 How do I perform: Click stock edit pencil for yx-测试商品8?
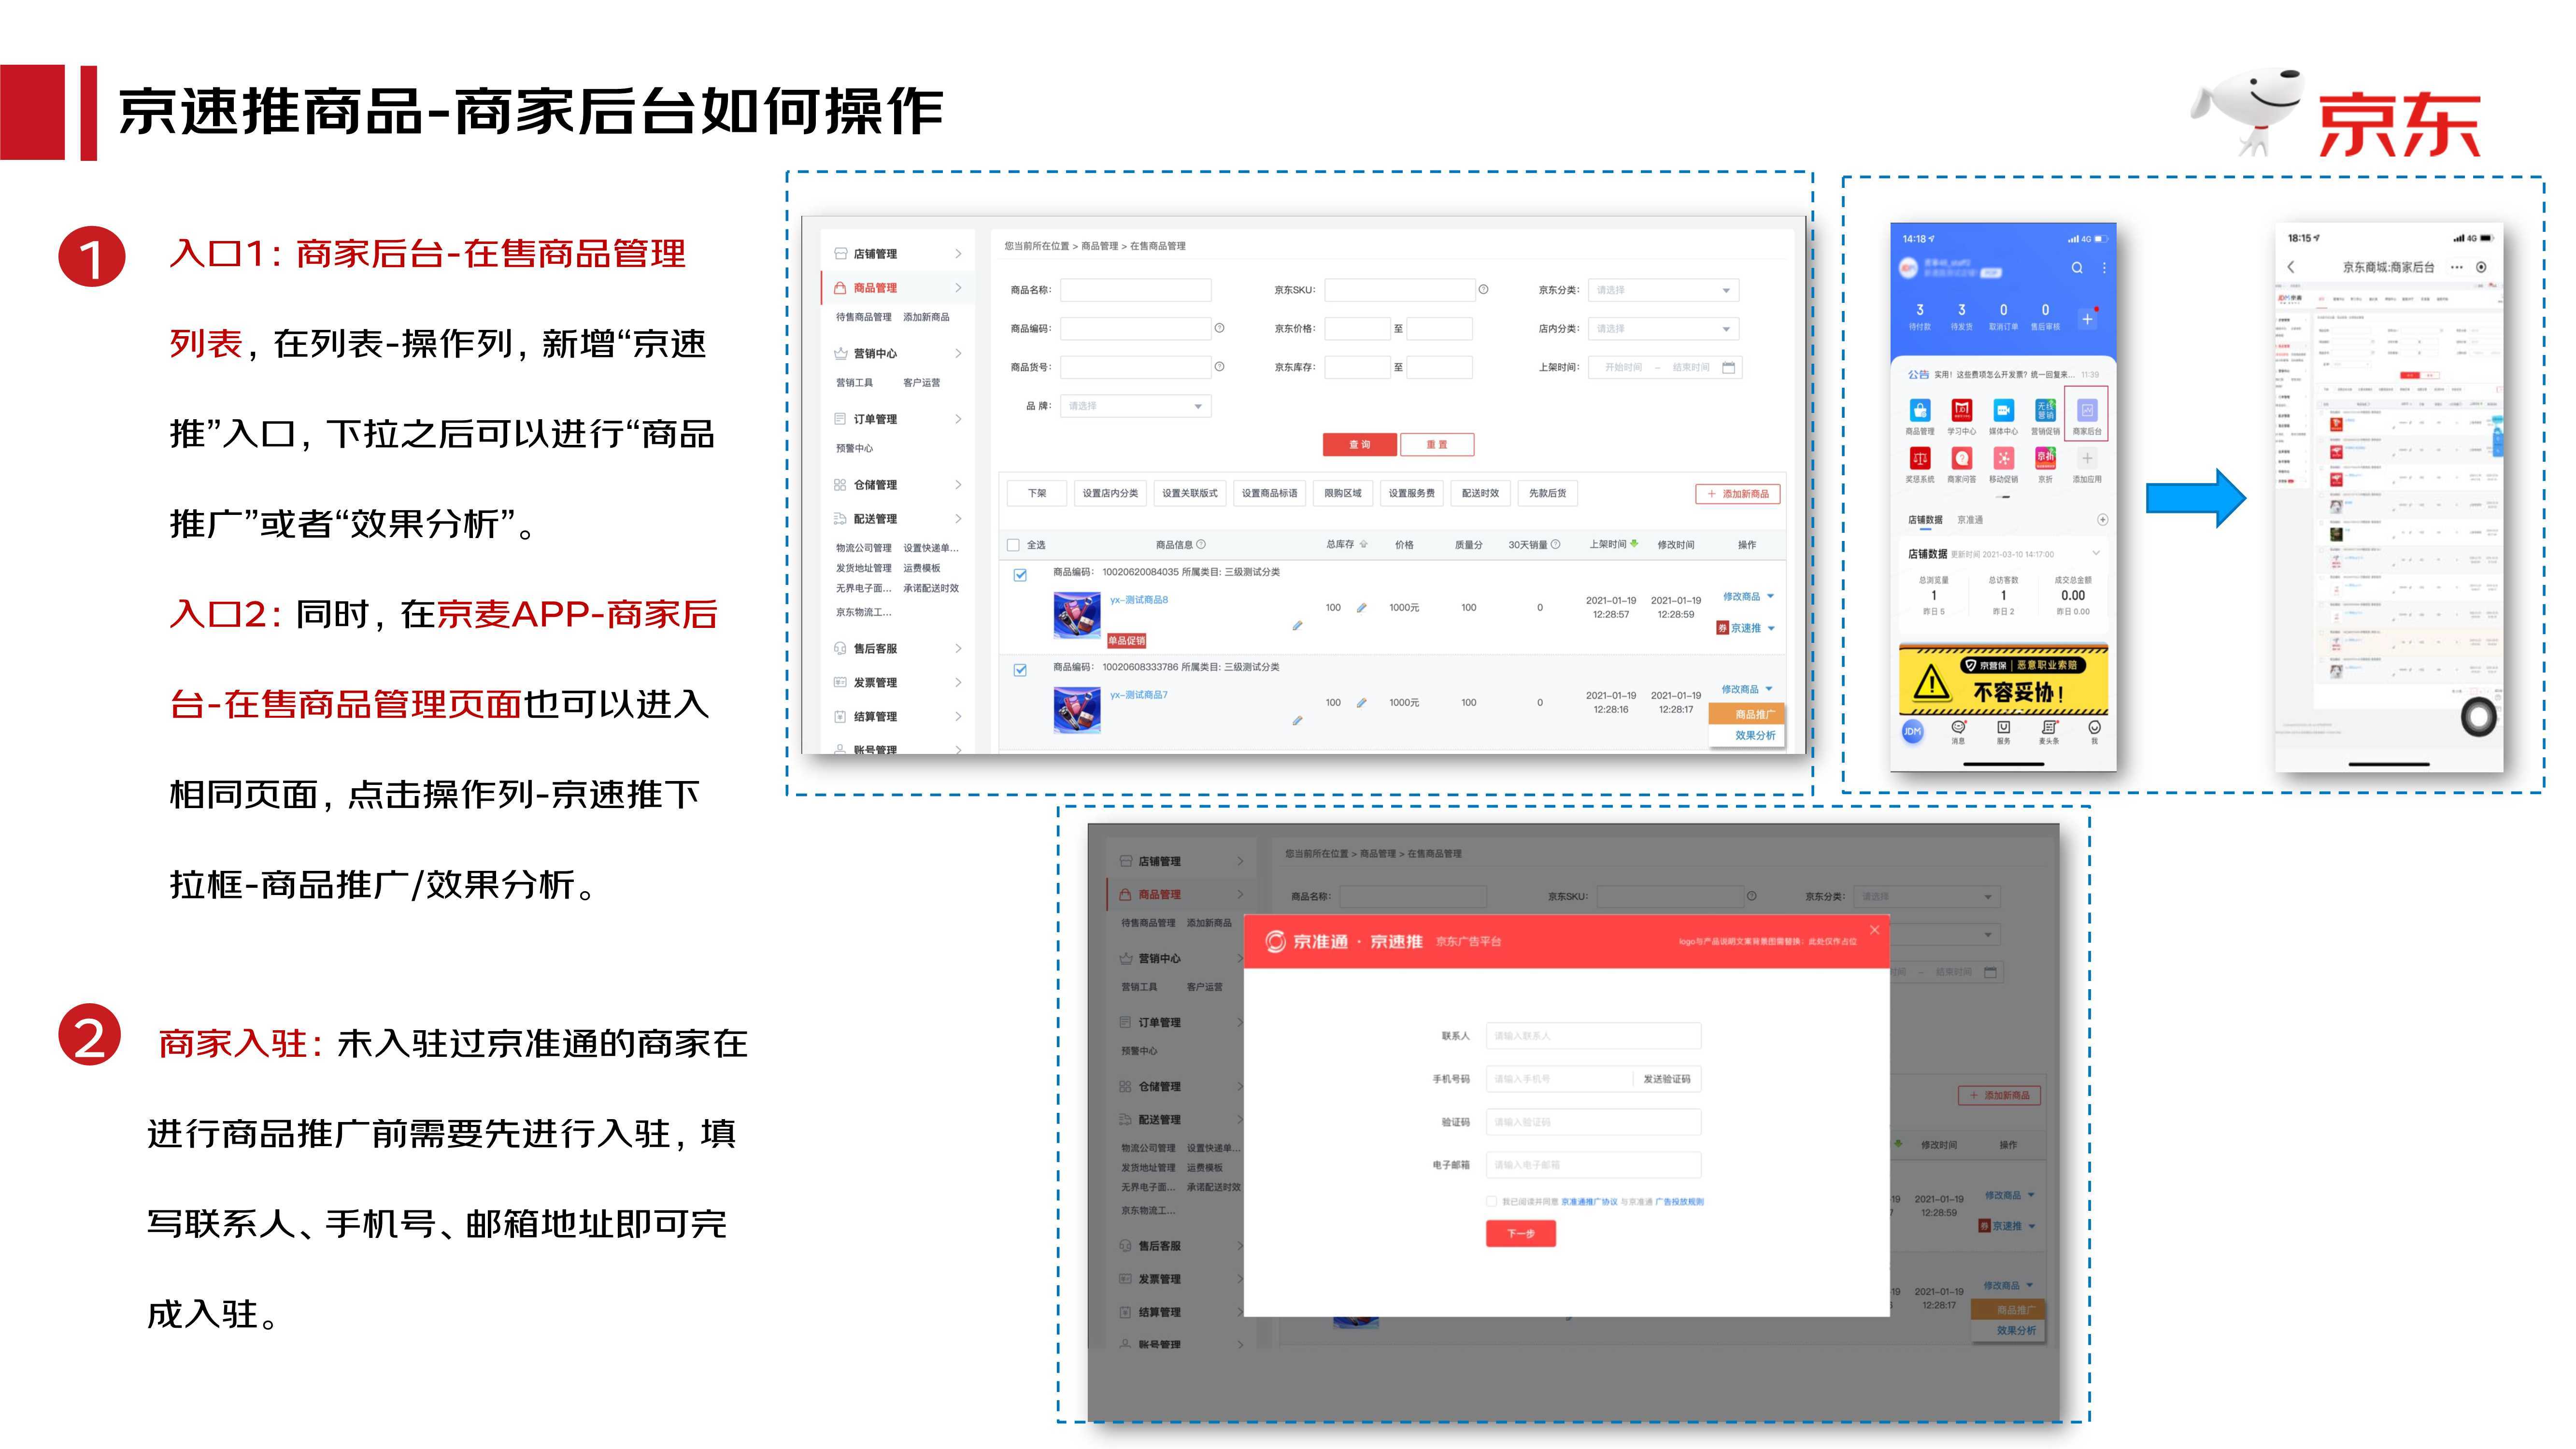[x=1361, y=608]
